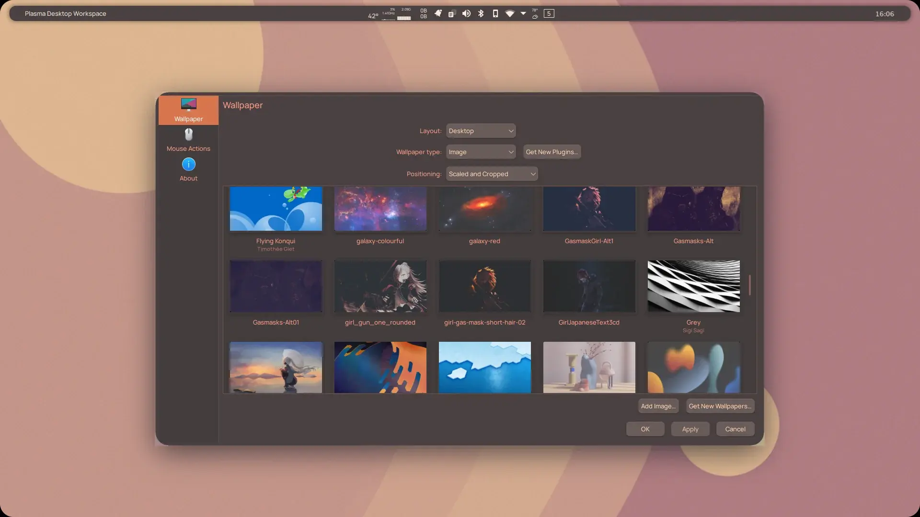Screen dimensions: 920x517
Task: Open Bluetooth settings from the tray icon
Action: coord(481,13)
